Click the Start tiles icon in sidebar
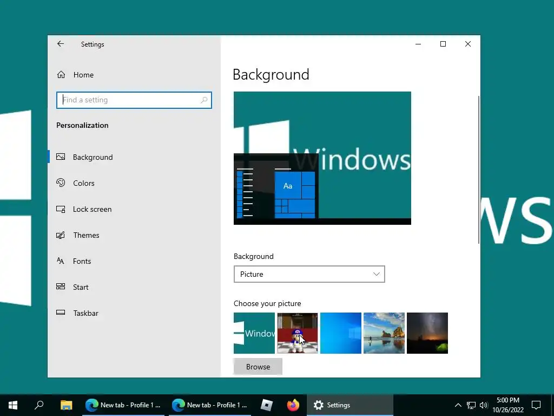Image resolution: width=554 pixels, height=416 pixels. pyautogui.click(x=61, y=287)
